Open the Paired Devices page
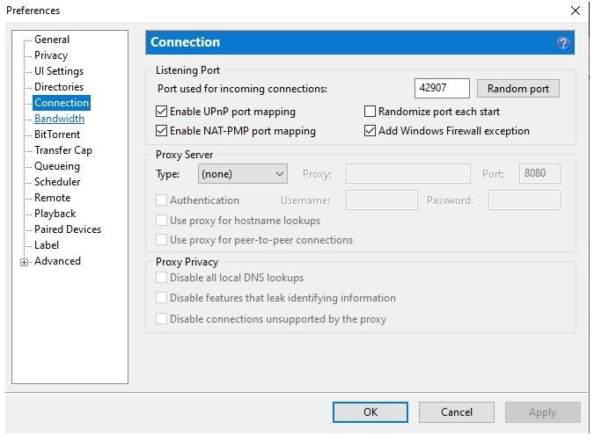 point(68,229)
